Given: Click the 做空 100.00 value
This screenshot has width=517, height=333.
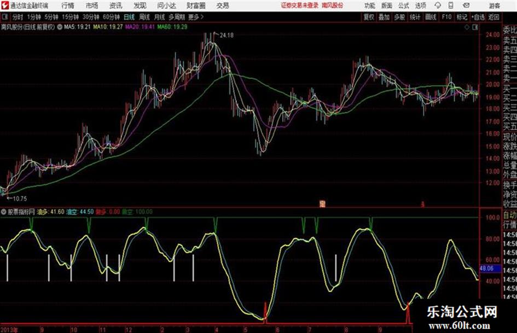Looking at the screenshot, I should pos(137,212).
